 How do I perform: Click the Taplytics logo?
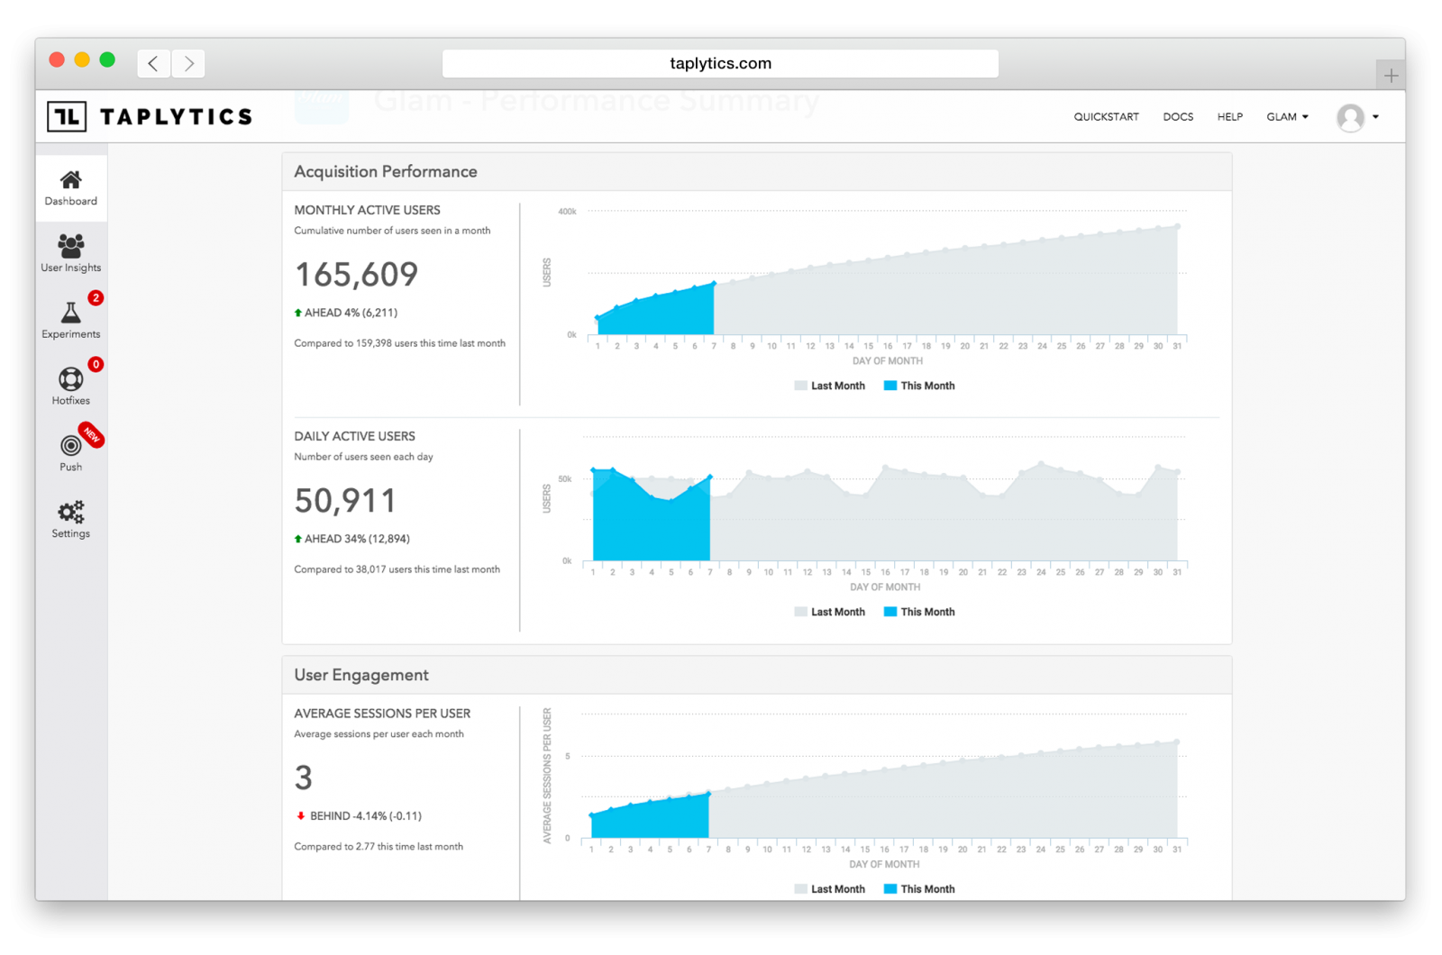[150, 116]
